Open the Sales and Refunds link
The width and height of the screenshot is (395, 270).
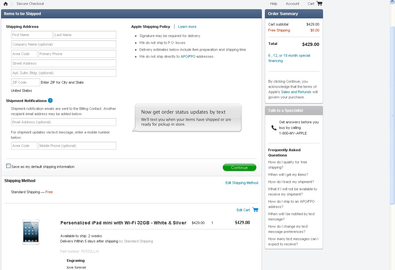pyautogui.click(x=296, y=92)
